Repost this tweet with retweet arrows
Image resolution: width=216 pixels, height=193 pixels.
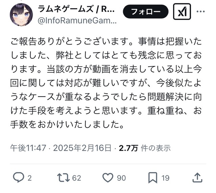tap(63, 178)
